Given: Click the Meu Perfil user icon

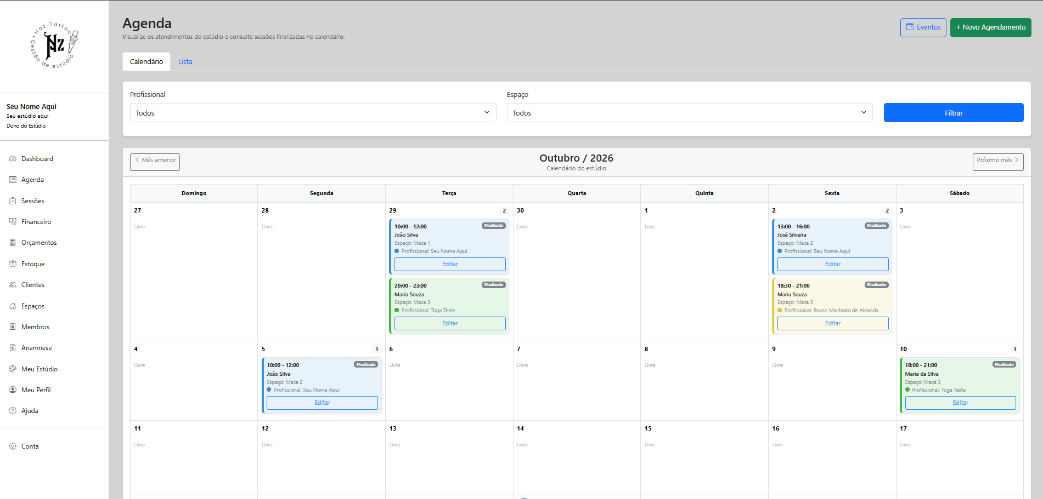Looking at the screenshot, I should pos(13,390).
